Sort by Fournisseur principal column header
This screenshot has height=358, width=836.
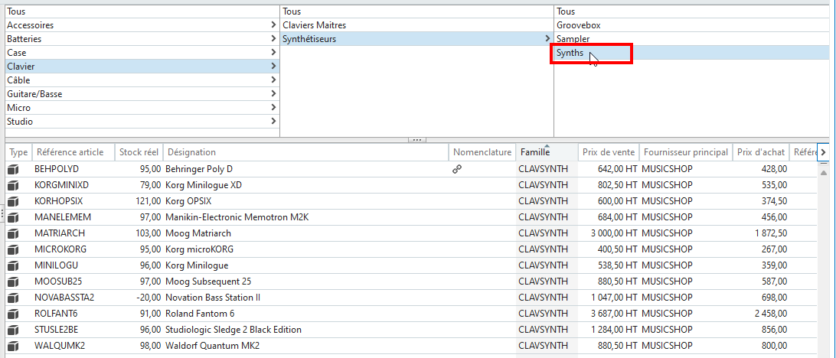(686, 152)
